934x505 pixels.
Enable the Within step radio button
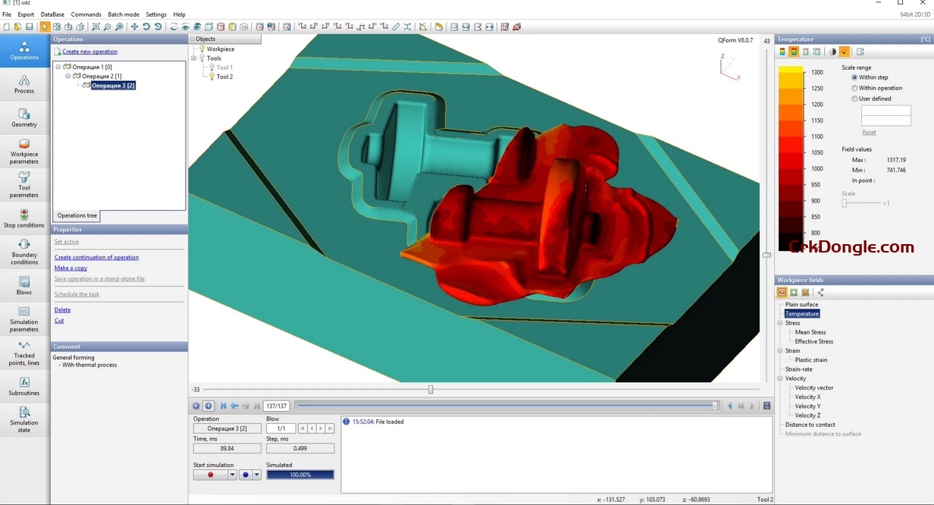tap(854, 77)
